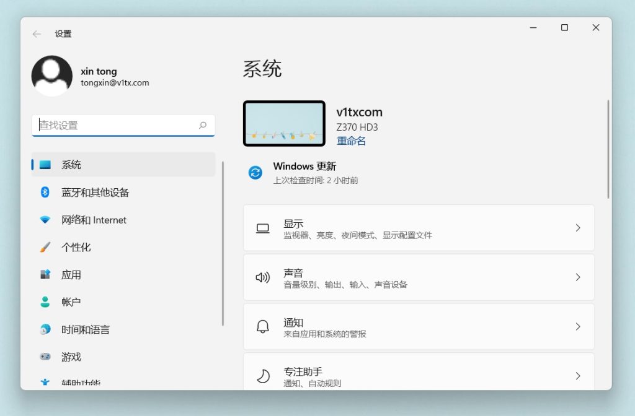The height and width of the screenshot is (416, 635).
Task: Expand the 通知 row chevron
Action: tap(578, 327)
